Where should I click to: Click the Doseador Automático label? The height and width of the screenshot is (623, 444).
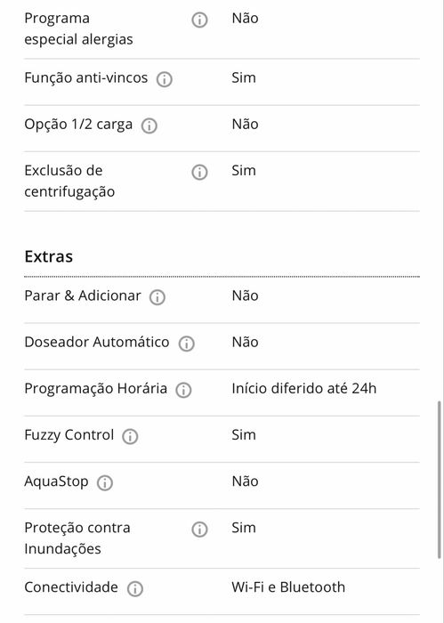pyautogui.click(x=97, y=342)
